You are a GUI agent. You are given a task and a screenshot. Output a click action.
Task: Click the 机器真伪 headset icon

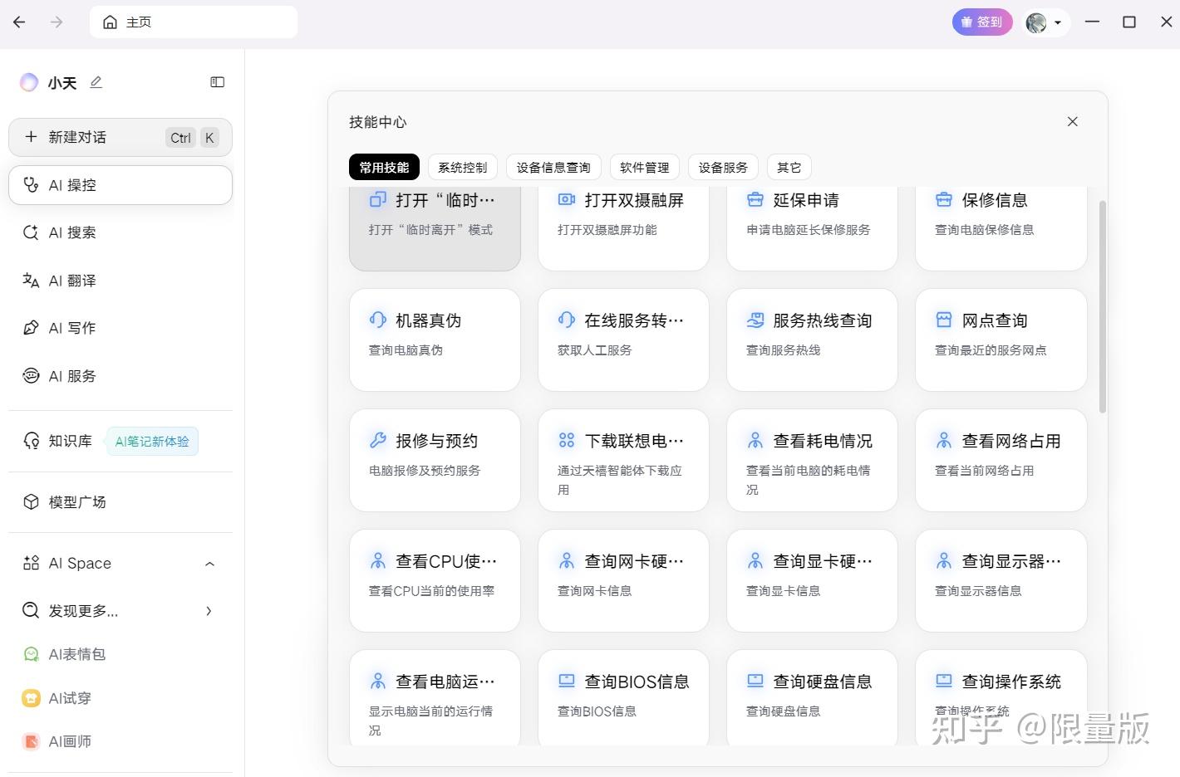pos(378,320)
